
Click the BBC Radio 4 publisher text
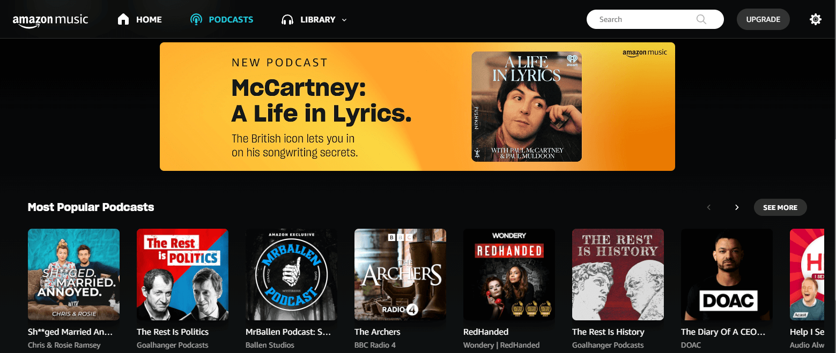pos(375,346)
